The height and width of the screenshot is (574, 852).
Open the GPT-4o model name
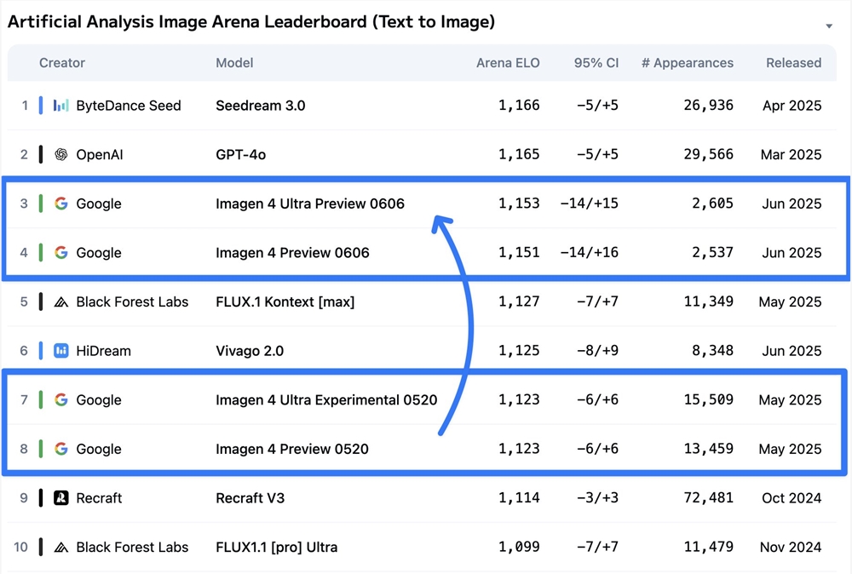point(241,155)
